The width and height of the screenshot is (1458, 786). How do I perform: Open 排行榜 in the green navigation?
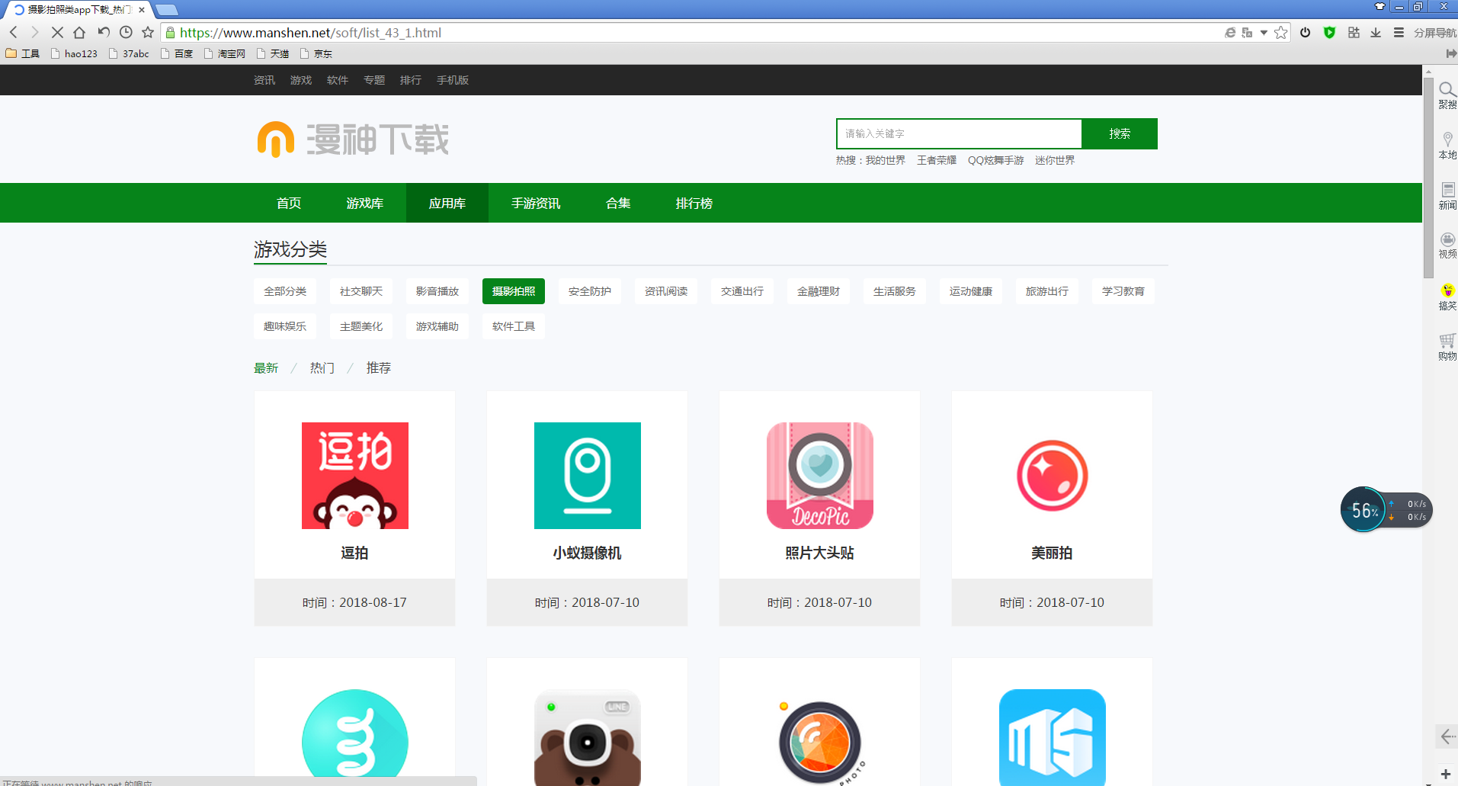[x=694, y=203]
